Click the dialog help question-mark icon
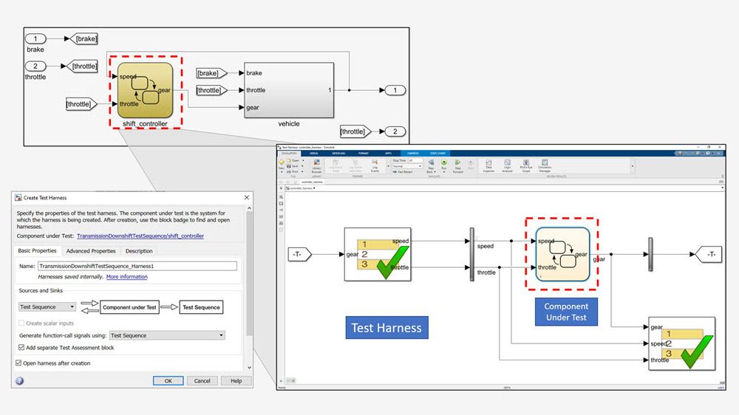The image size is (739, 415). point(19,381)
